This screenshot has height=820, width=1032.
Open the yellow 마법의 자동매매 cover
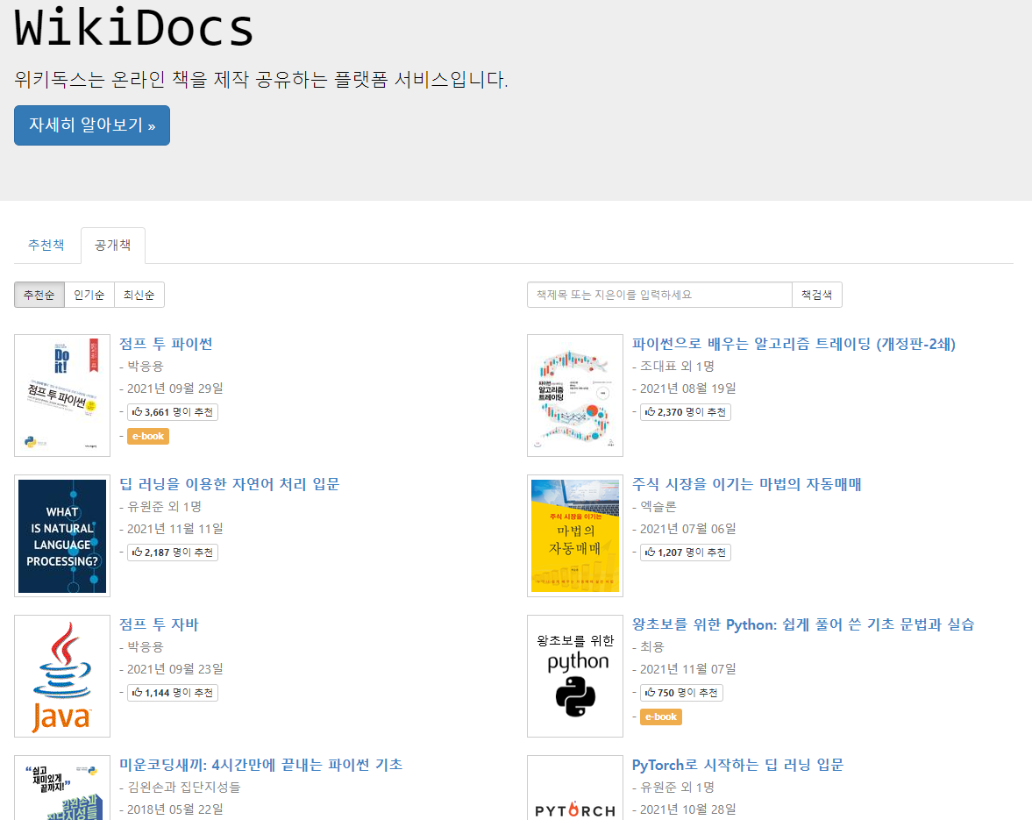pos(575,536)
